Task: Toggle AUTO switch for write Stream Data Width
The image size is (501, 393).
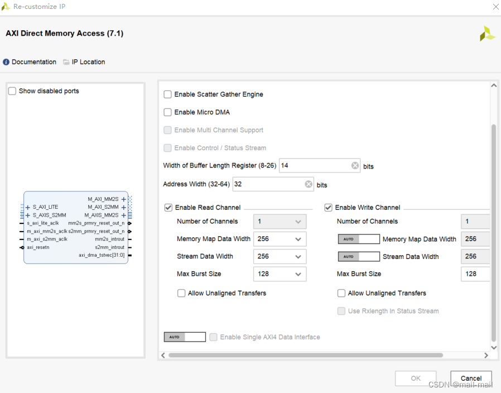Action: tap(359, 256)
